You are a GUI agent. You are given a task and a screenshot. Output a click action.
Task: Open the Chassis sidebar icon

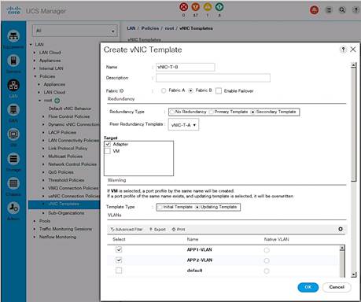[13, 183]
